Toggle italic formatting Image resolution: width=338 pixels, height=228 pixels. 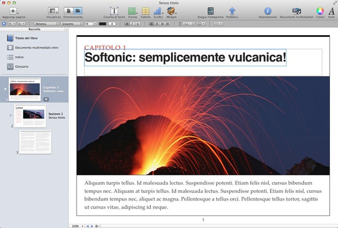(x=132, y=24)
